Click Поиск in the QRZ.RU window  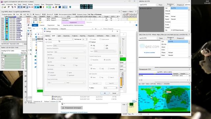pyautogui.click(x=161, y=5)
